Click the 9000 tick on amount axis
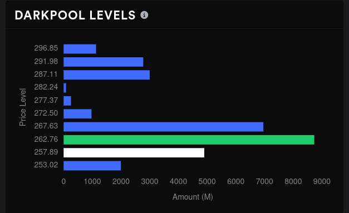This screenshot has height=213, width=349. tap(322, 181)
